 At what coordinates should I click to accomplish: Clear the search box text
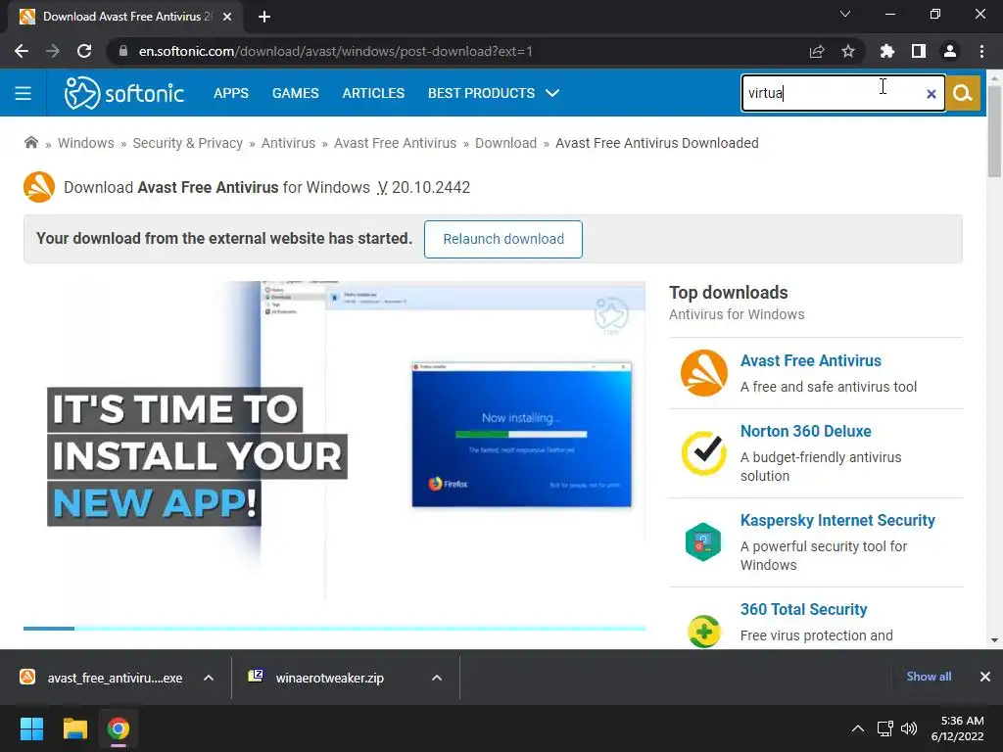[x=931, y=94]
